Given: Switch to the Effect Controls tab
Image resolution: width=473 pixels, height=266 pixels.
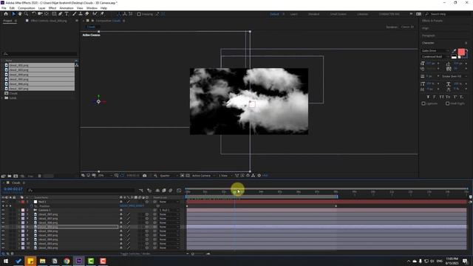Looking at the screenshot, I should coord(49,21).
